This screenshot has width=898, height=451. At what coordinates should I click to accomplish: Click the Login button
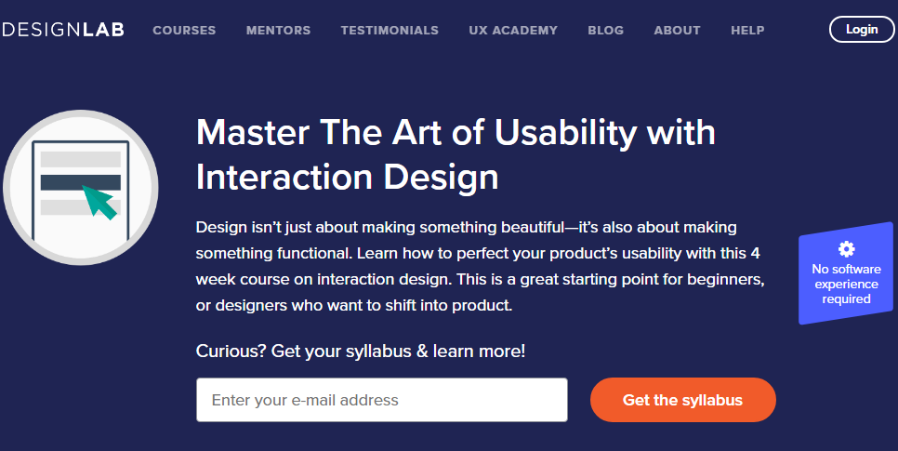[x=862, y=29]
